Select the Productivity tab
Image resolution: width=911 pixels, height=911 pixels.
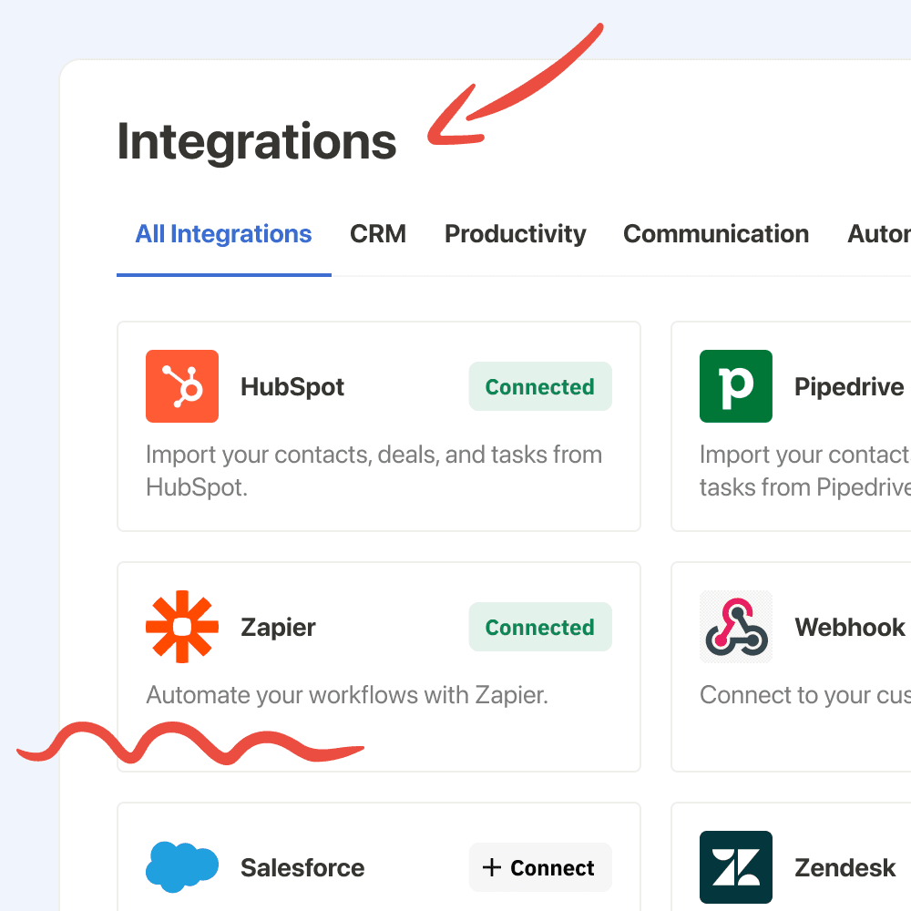pyautogui.click(x=515, y=234)
